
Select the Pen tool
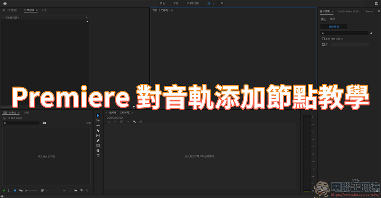coord(98,141)
